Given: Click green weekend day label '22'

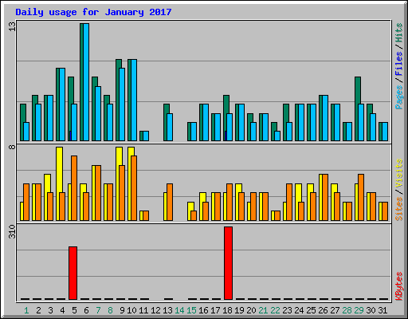Looking at the screenshot, I should pyautogui.click(x=275, y=310).
